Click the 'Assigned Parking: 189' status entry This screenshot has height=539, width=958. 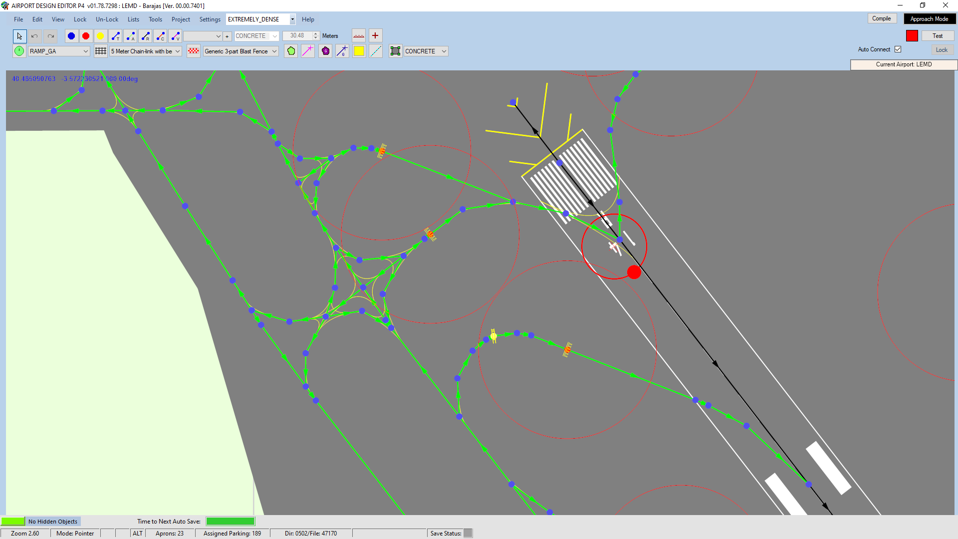pos(232,534)
